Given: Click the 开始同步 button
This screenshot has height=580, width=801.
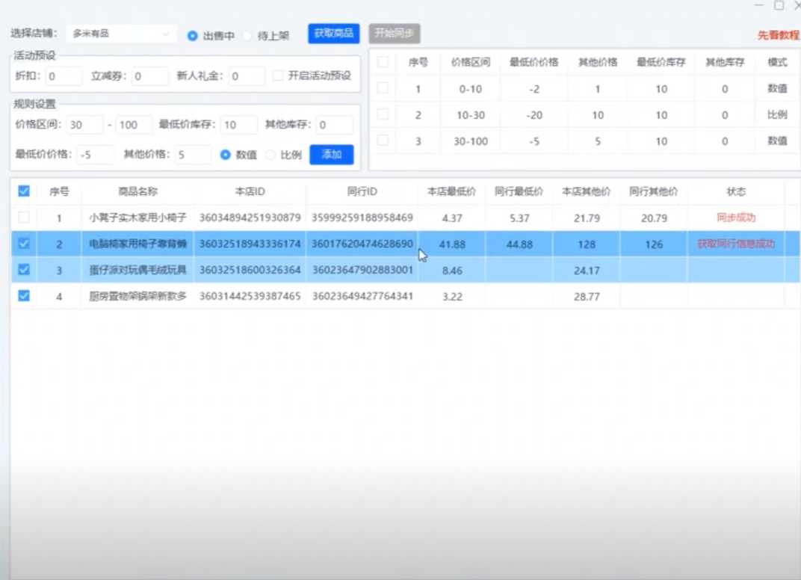Looking at the screenshot, I should click(x=395, y=34).
